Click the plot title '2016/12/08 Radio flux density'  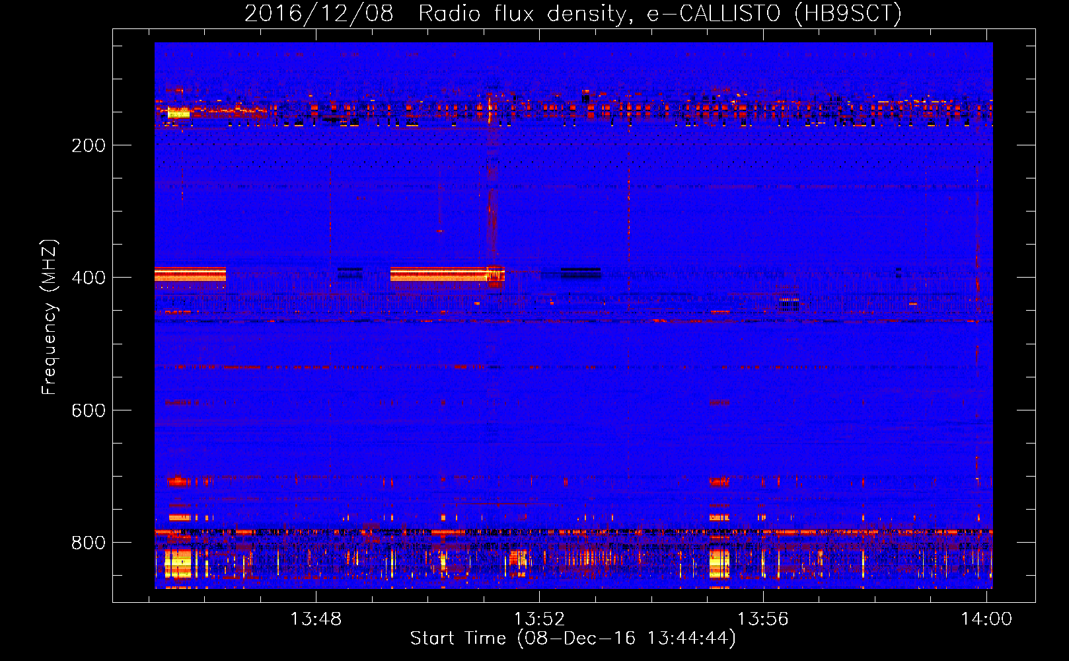[573, 14]
